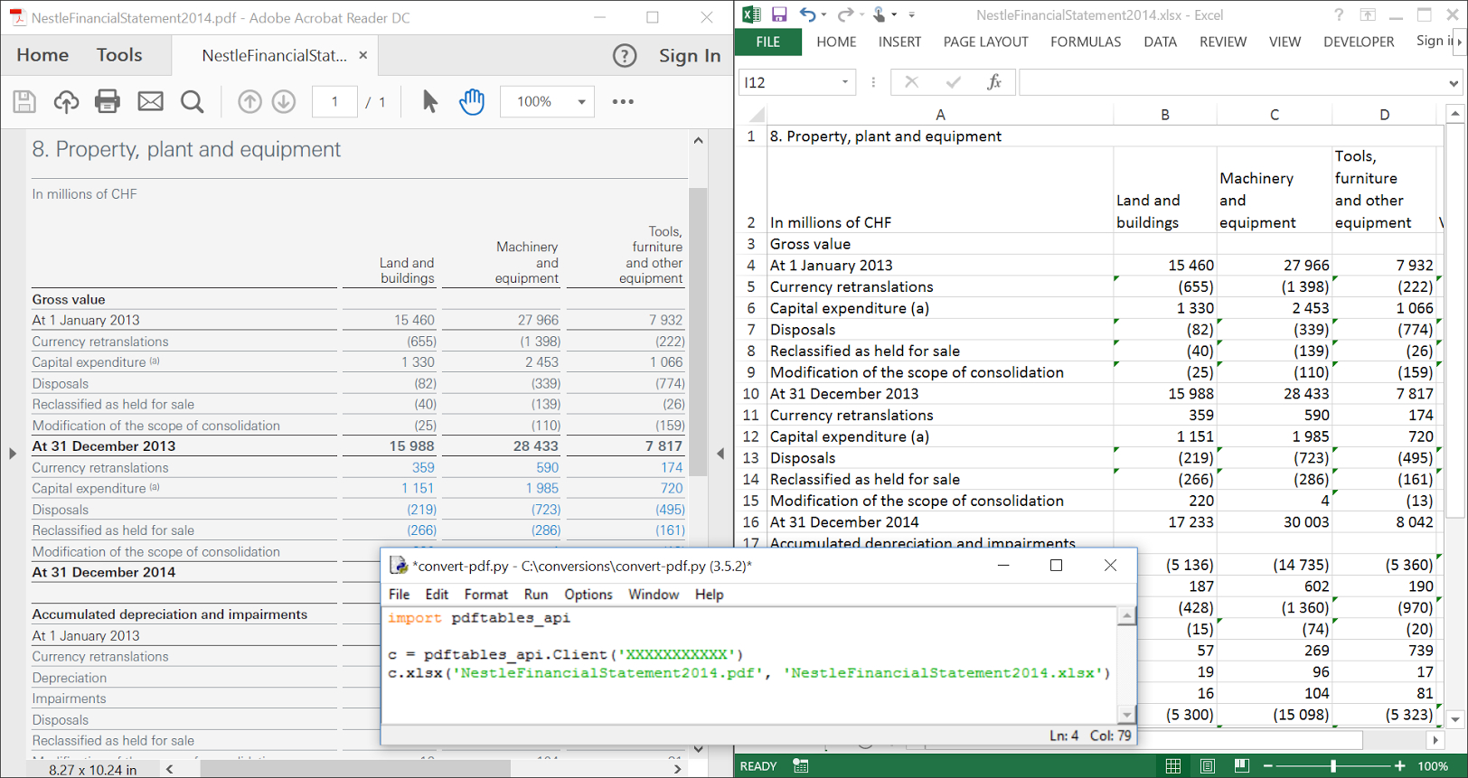Click the upload to cloud icon
1468x778 pixels.
(x=66, y=102)
